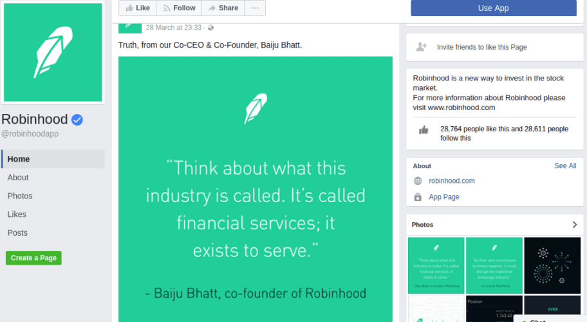This screenshot has height=322, width=587.
Task: Click the blue verified badge next to Robinhood
Action: (77, 120)
